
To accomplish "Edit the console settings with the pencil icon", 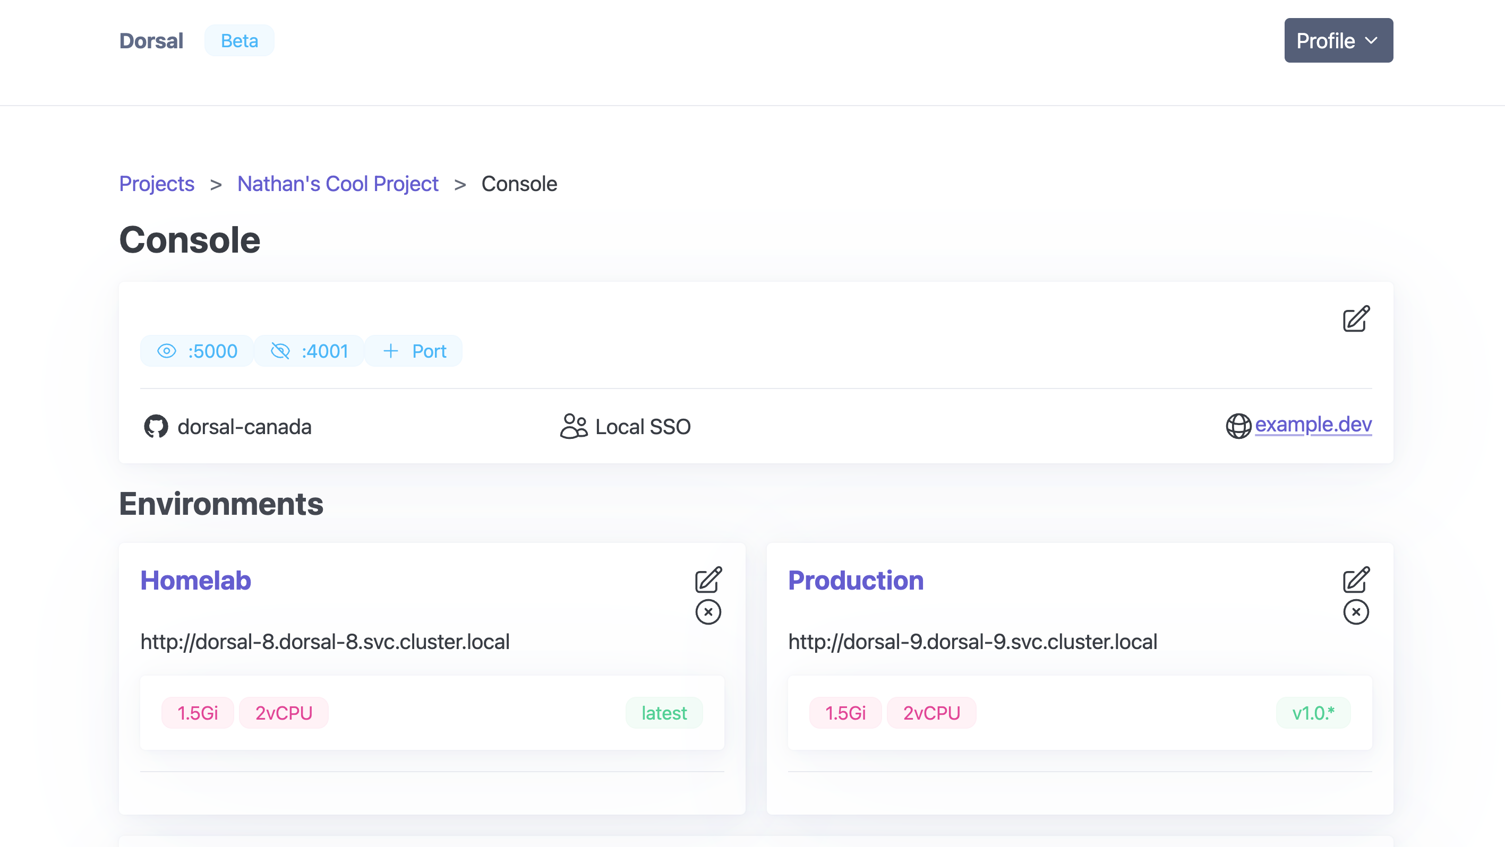I will [x=1355, y=319].
